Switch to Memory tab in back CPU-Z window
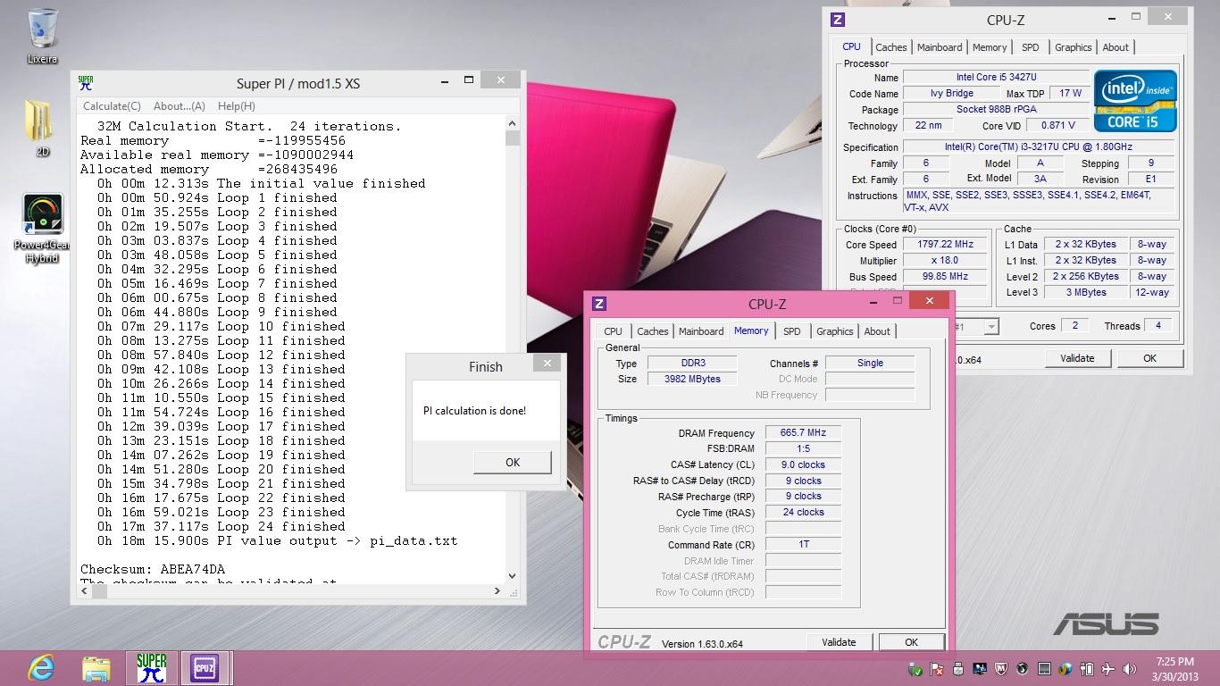The width and height of the screenshot is (1220, 686). pyautogui.click(x=990, y=47)
